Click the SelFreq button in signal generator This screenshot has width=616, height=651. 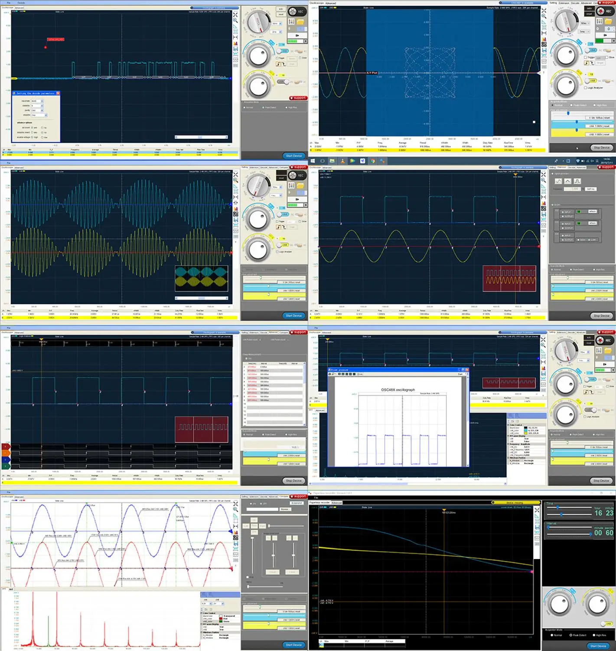(x=591, y=189)
